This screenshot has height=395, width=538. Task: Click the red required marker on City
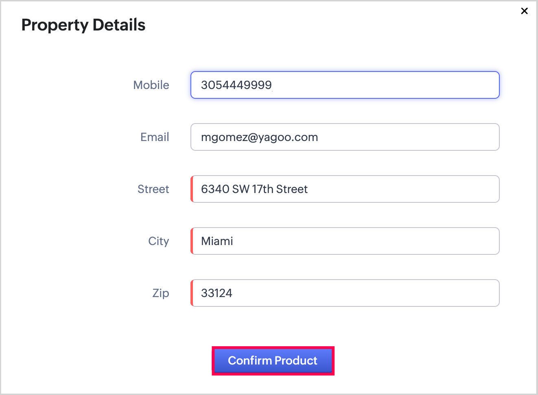192,241
